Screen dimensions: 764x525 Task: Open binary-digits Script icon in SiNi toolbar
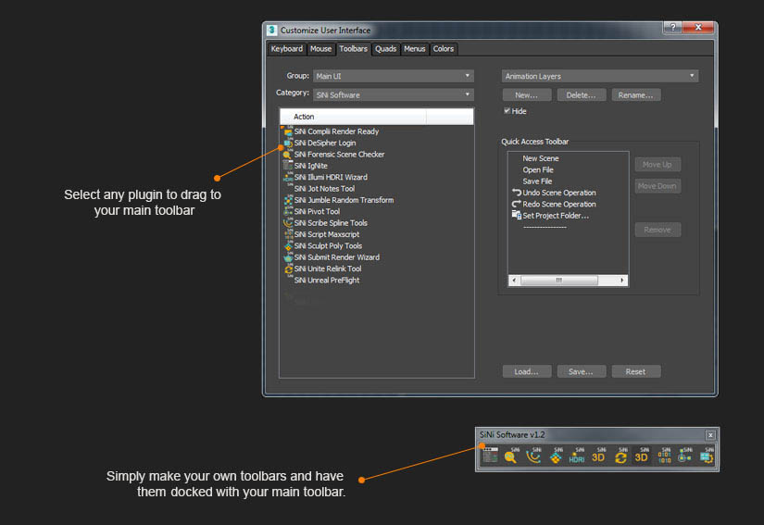[x=664, y=456]
